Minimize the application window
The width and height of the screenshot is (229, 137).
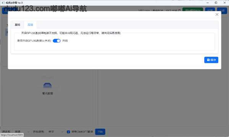[208, 3]
